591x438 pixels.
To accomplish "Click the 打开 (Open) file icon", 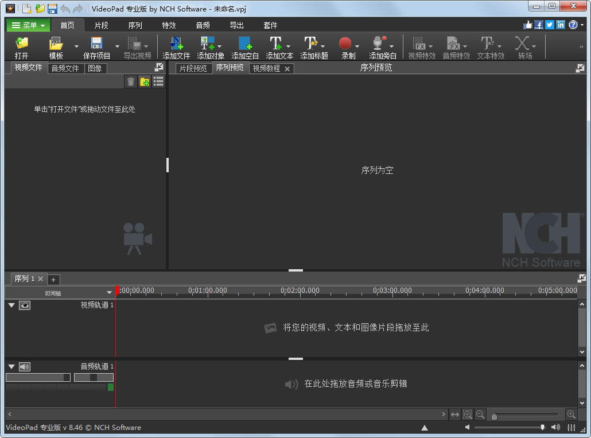I will 22,44.
